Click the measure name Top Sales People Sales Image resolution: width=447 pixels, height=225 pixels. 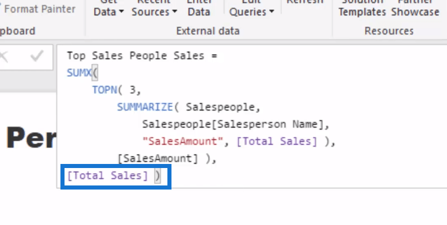pyautogui.click(x=135, y=56)
